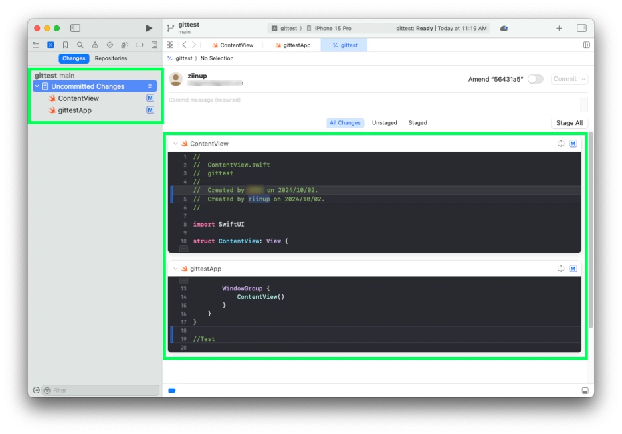This screenshot has width=622, height=434.
Task: Click No Selection in the breadcrumb
Action: click(217, 58)
